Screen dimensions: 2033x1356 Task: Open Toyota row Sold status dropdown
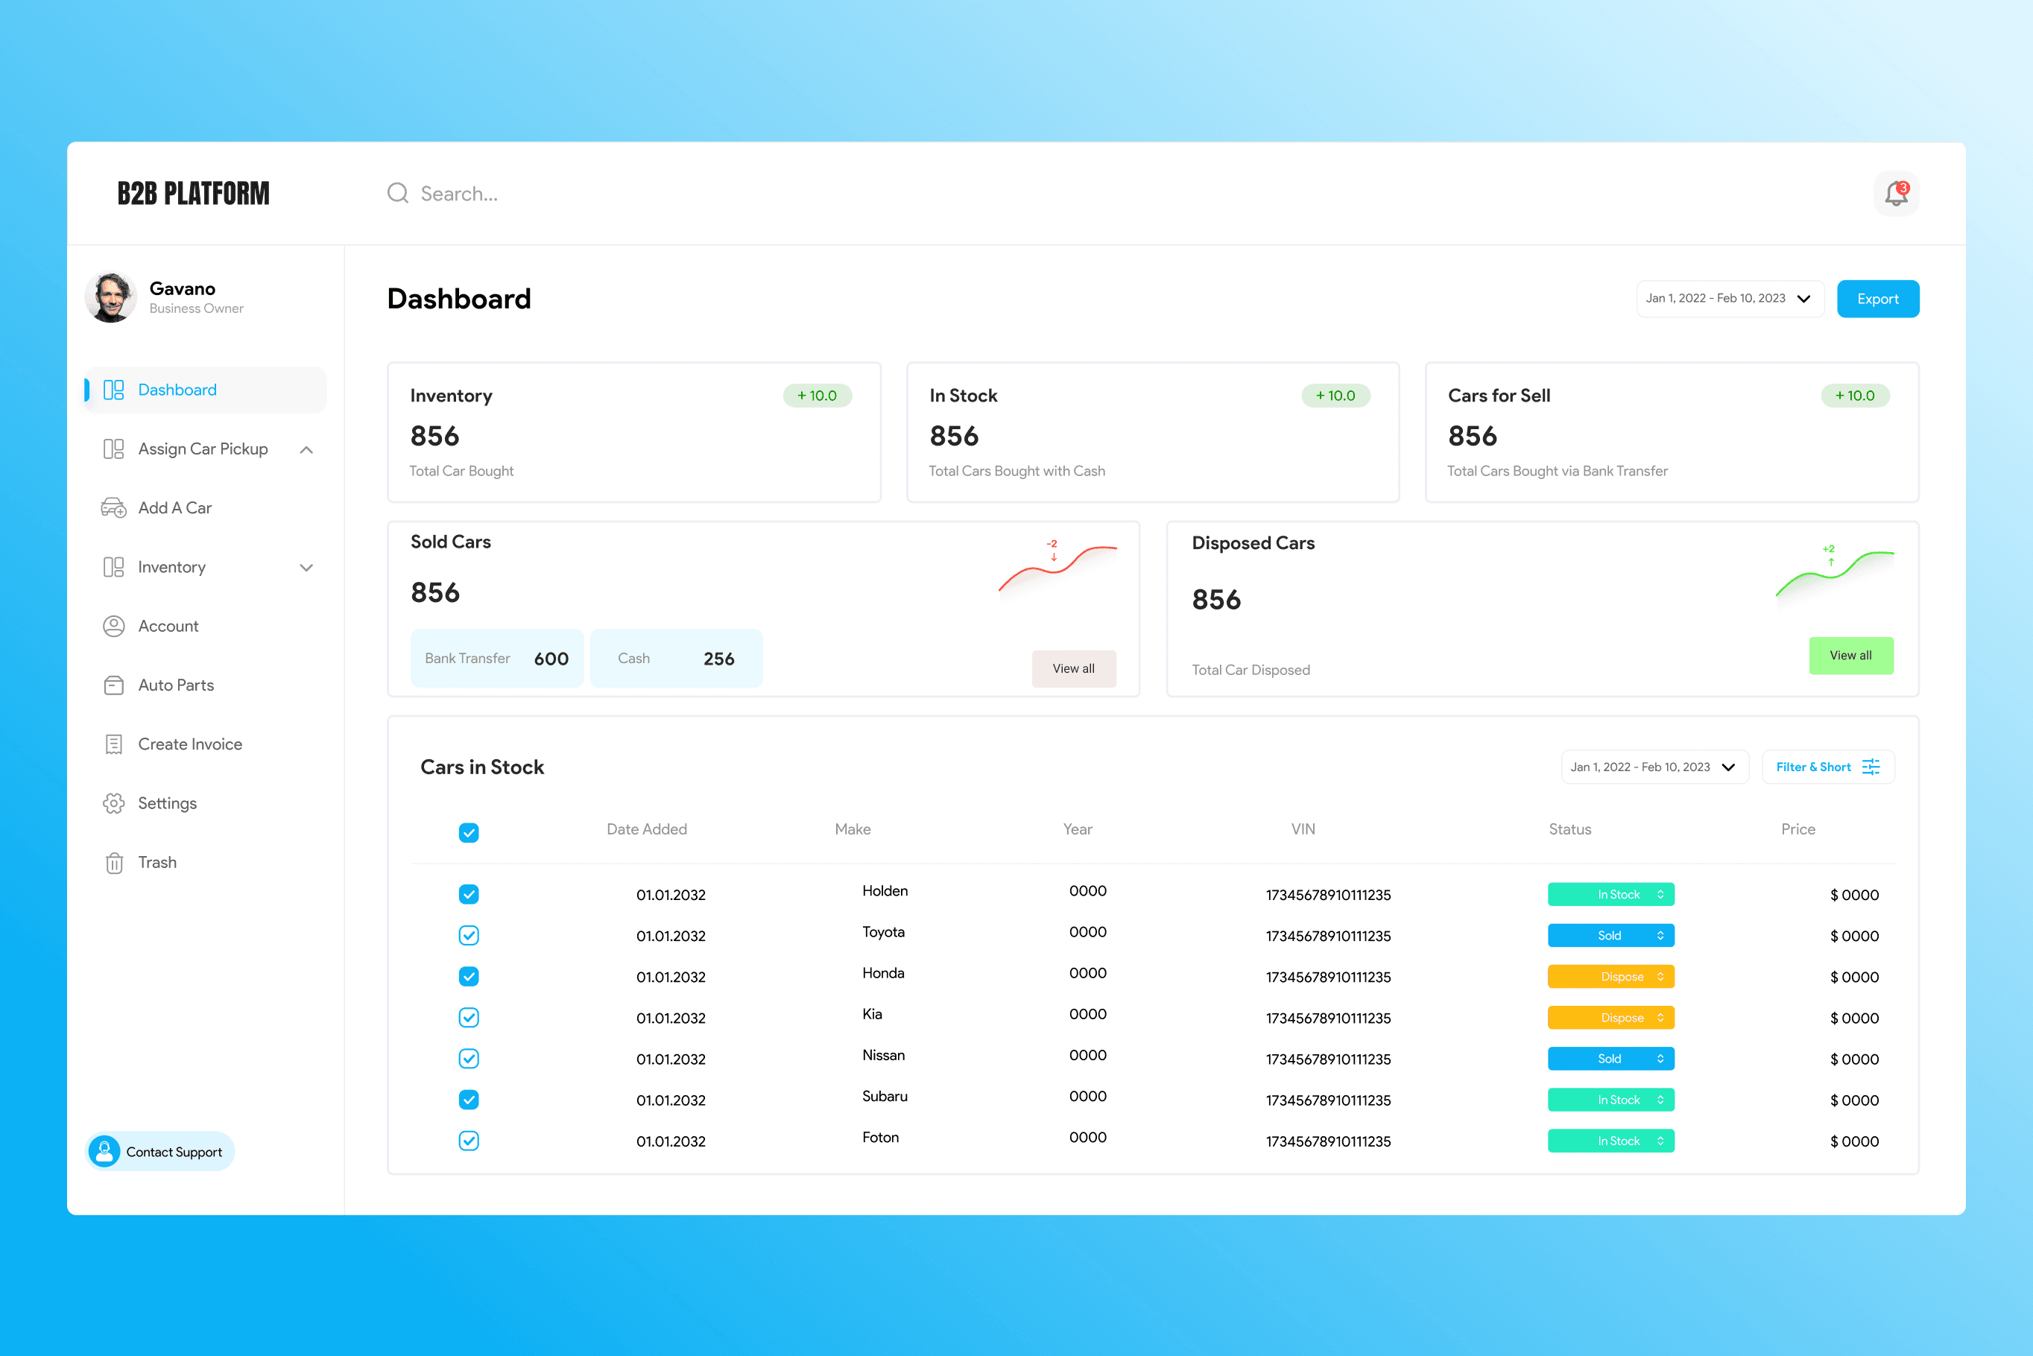(x=1610, y=936)
